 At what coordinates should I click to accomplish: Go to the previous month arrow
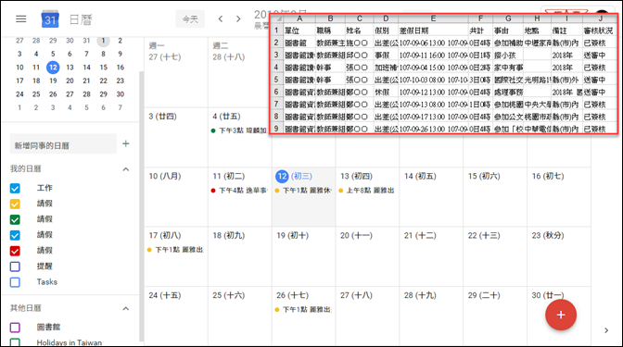(221, 19)
